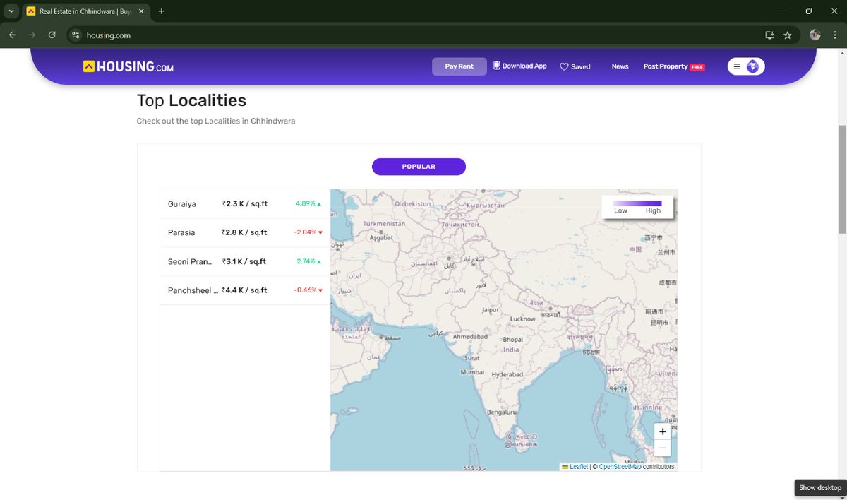Screen dimensions: 847x500
Task: Select the Real Estate in Chhindwara tab
Action: [x=85, y=12]
